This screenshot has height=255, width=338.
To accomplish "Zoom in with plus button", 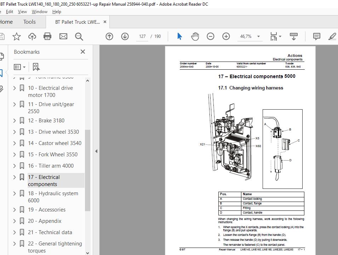I will click(226, 36).
